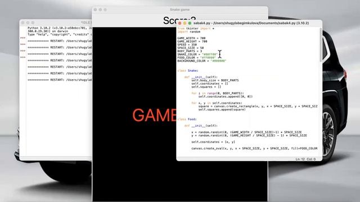Click 'self.coordinates = [x, y]' line
360x202 pixels.
point(213,142)
